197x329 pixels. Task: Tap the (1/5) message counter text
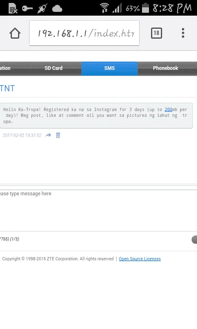click(x=14, y=239)
